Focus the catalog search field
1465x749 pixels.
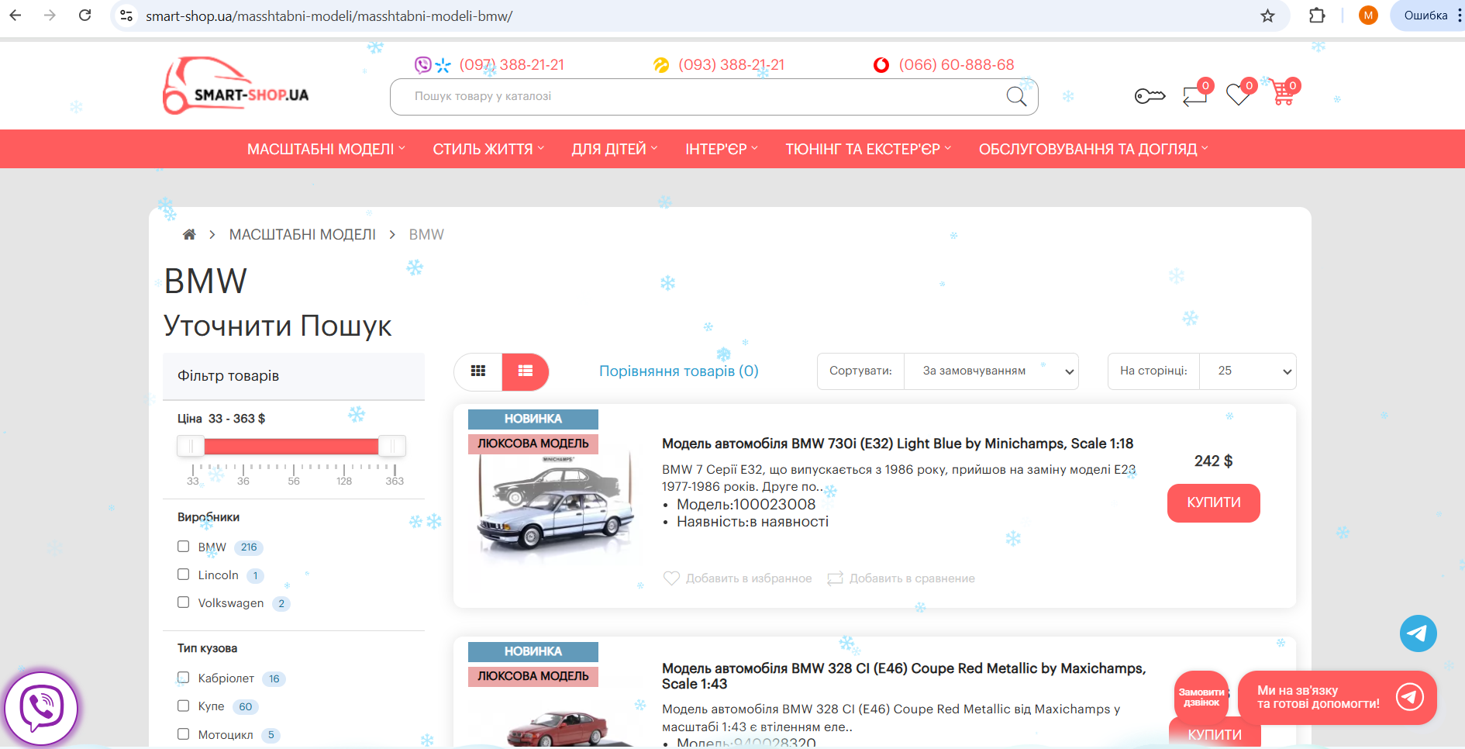(714, 97)
